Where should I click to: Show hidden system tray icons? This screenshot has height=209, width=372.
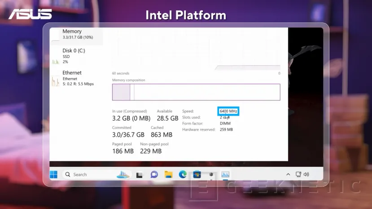[x=288, y=174]
